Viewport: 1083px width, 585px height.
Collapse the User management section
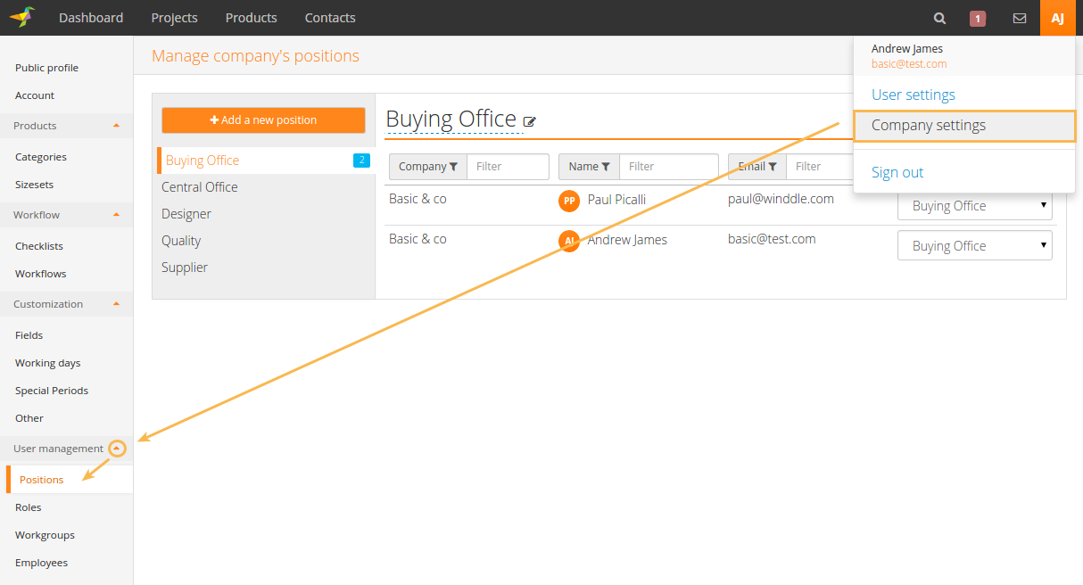click(117, 449)
